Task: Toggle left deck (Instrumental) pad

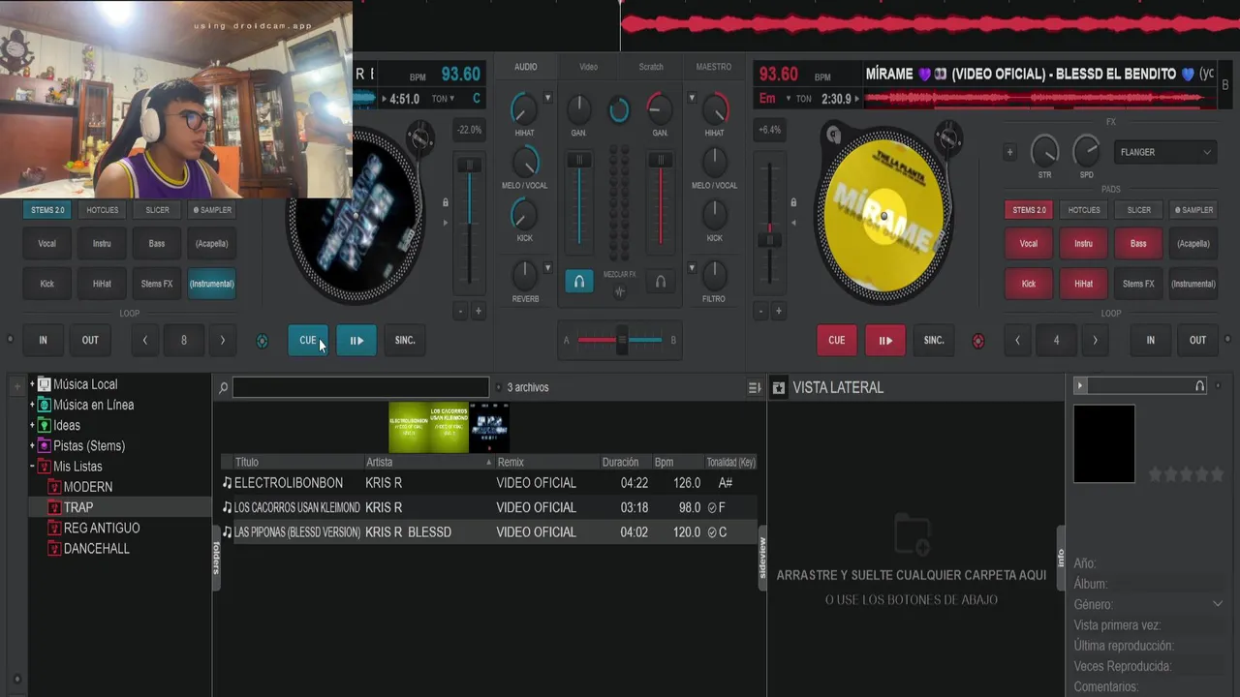Action: point(212,284)
